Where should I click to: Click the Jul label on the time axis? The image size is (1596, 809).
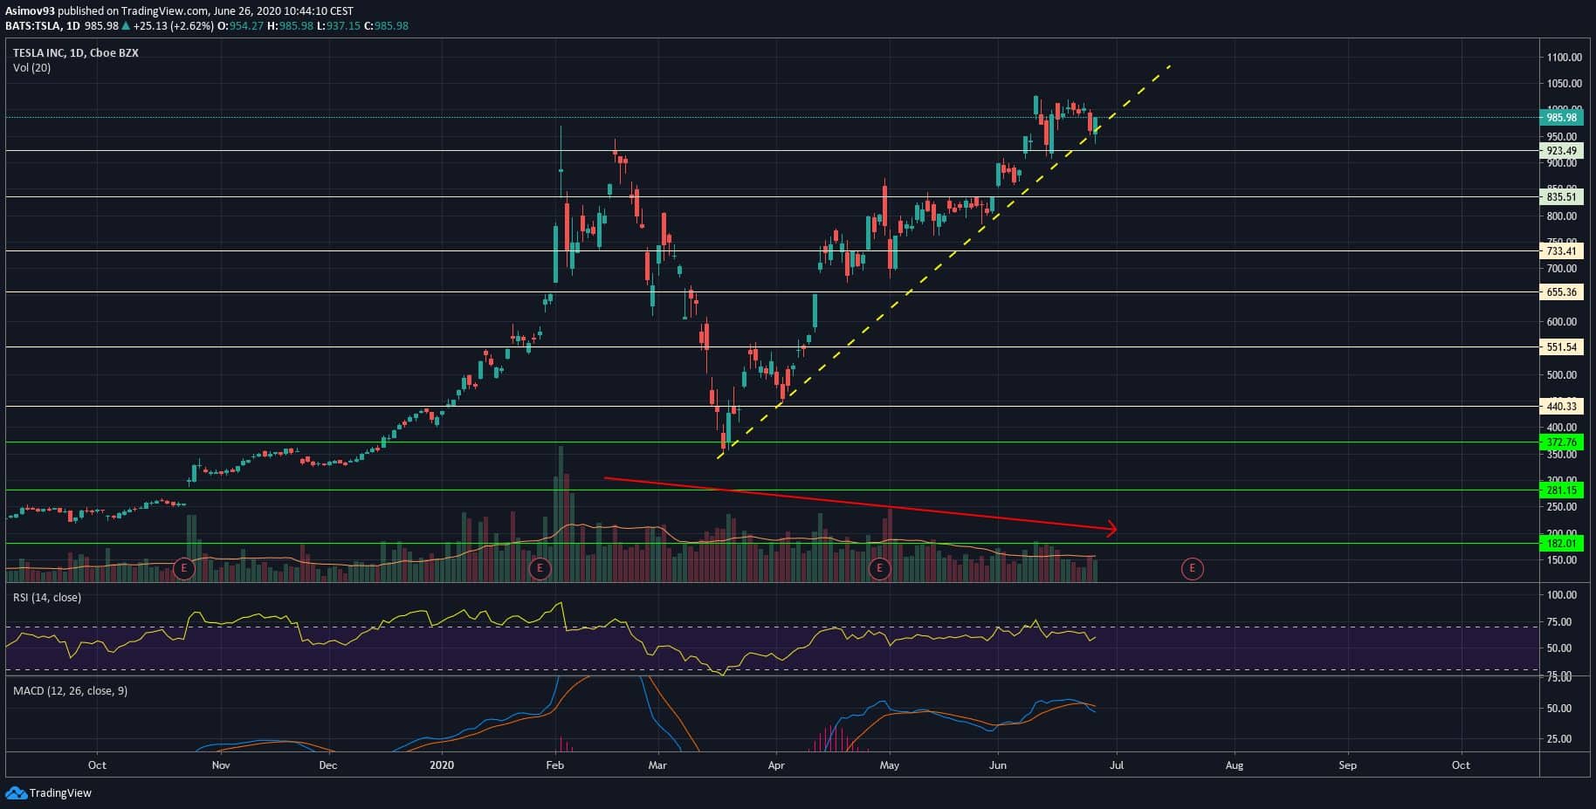(x=1116, y=765)
